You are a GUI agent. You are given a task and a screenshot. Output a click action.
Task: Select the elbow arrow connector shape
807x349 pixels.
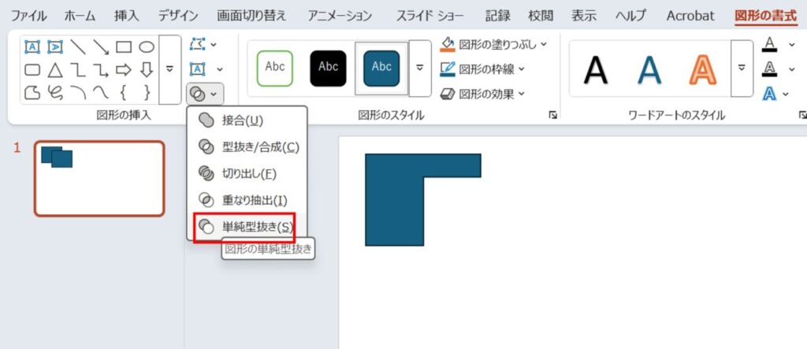[101, 69]
